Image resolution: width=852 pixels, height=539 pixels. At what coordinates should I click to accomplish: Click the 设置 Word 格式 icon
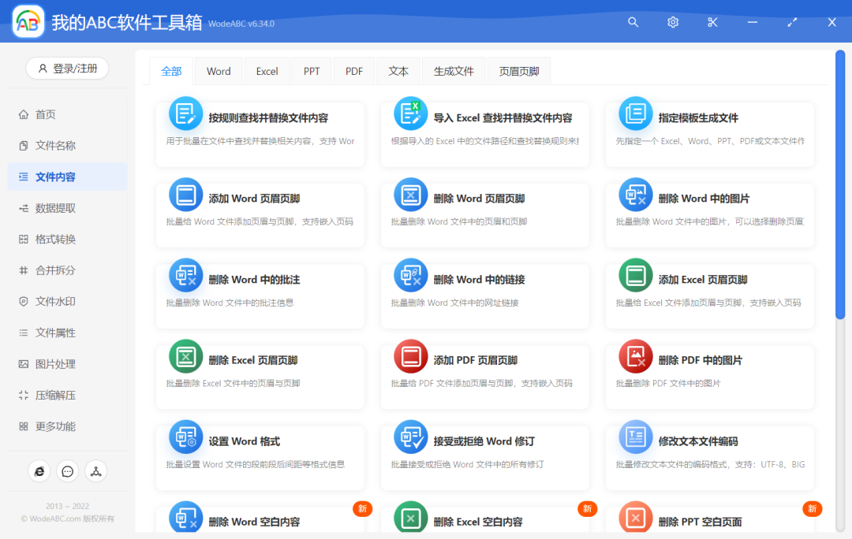pyautogui.click(x=186, y=437)
